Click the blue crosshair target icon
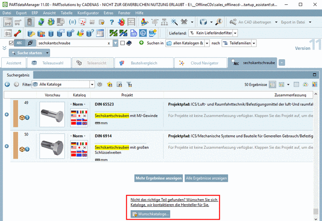 click(143, 33)
